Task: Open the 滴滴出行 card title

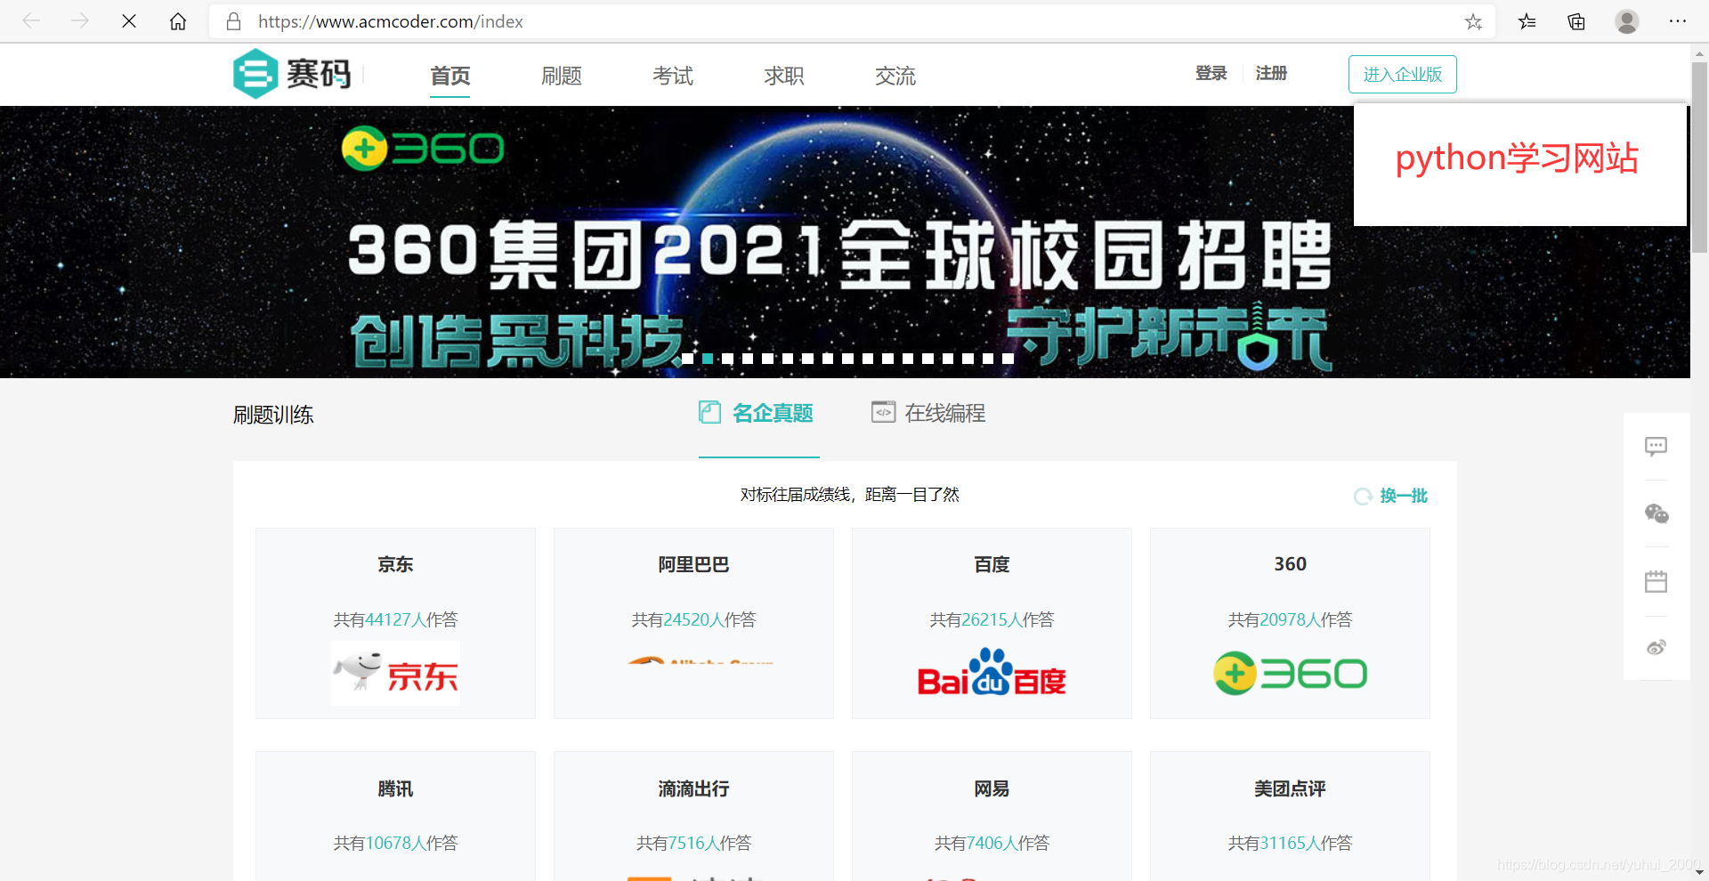Action: tap(693, 789)
